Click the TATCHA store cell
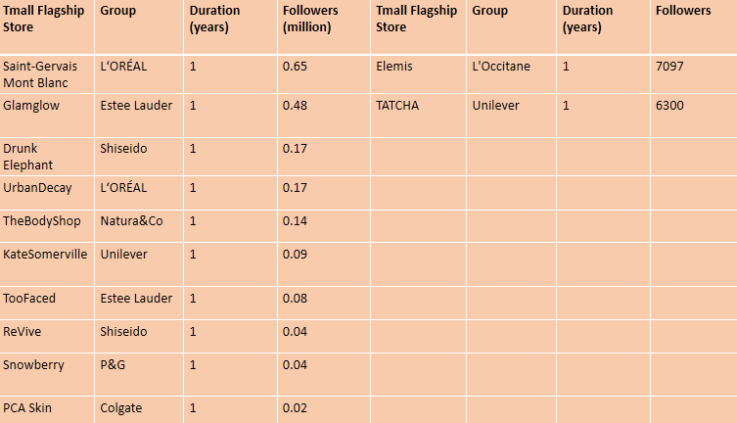 coord(418,116)
